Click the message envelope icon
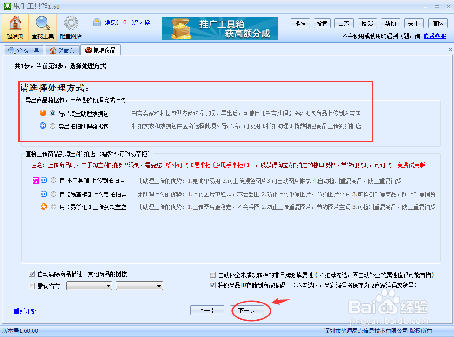This screenshot has height=337, width=454. [96, 21]
